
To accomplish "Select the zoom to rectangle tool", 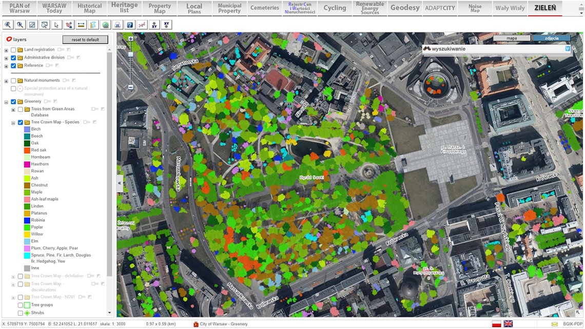I will [x=45, y=25].
